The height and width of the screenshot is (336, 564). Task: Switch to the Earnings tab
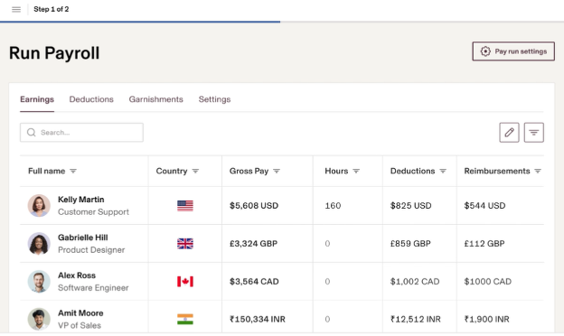(x=37, y=99)
